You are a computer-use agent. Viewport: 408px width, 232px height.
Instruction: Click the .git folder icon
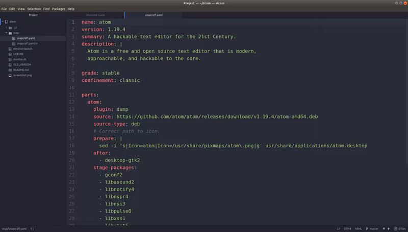(10, 28)
